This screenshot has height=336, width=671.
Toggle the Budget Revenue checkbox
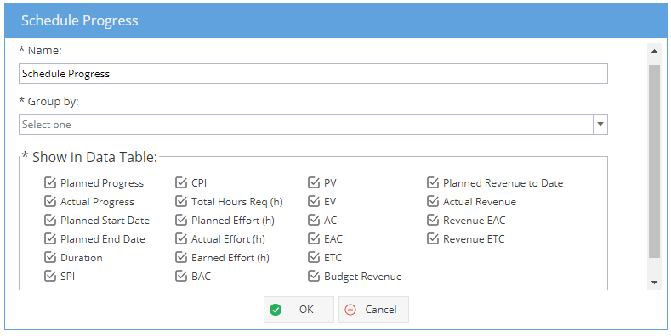[x=314, y=277]
